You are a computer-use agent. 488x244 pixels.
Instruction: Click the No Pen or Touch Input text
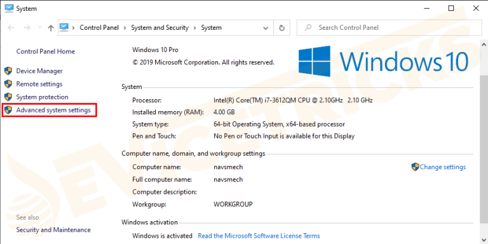point(284,136)
